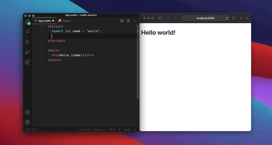The image size is (272, 145).
Task: Open the Explorer view in VS Code
Action: [27, 22]
